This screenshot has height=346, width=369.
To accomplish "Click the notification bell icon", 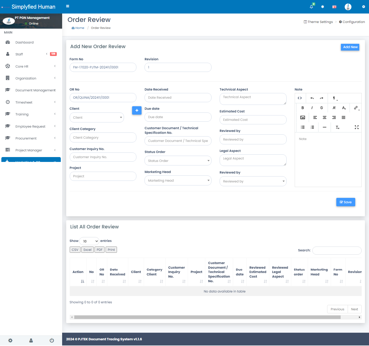I will click(x=311, y=7).
